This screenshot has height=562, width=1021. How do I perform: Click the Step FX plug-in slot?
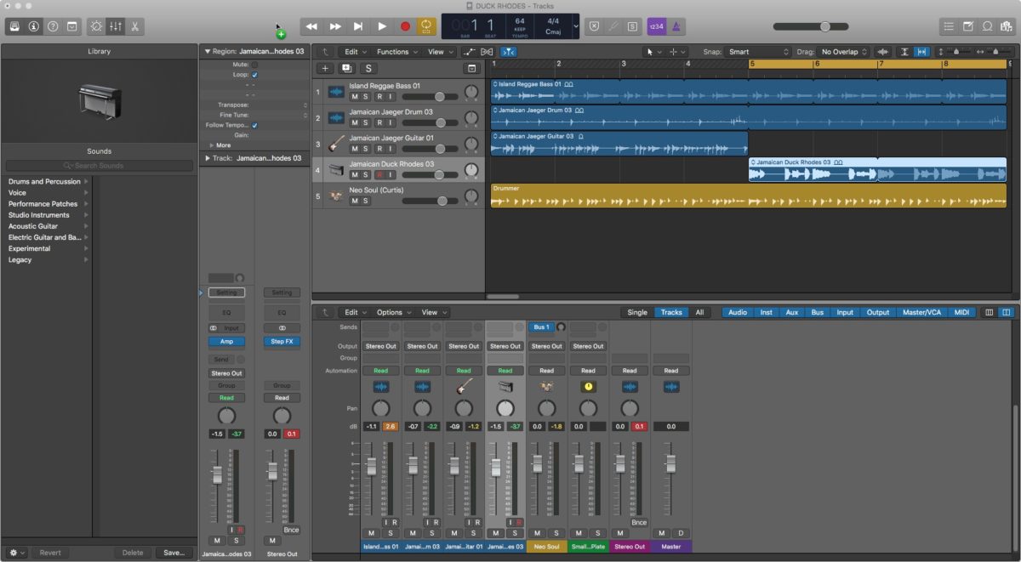point(282,342)
